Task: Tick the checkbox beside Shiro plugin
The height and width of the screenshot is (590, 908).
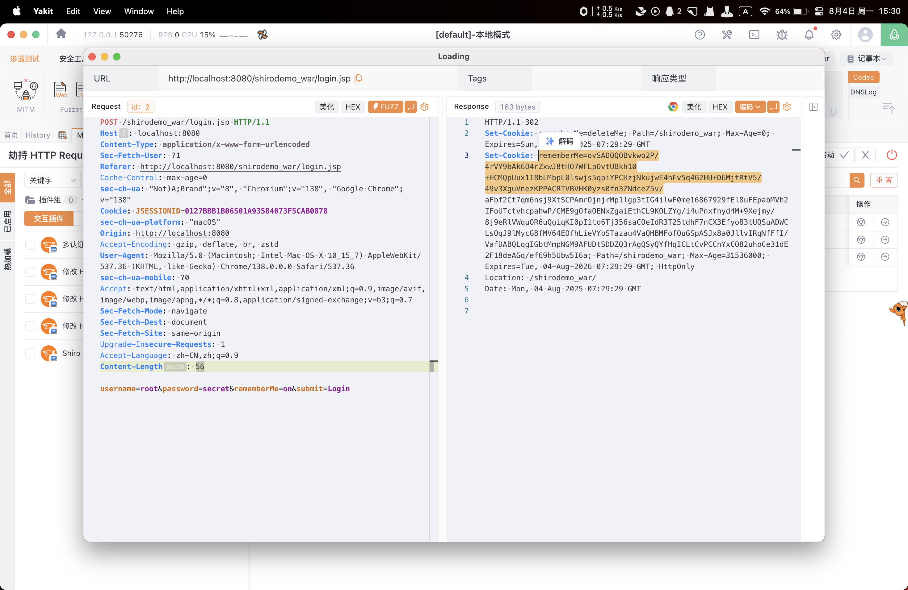Action: click(30, 353)
